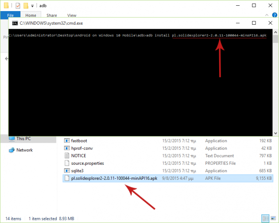Select the fastboot application file
279x223 pixels.
[168, 141]
